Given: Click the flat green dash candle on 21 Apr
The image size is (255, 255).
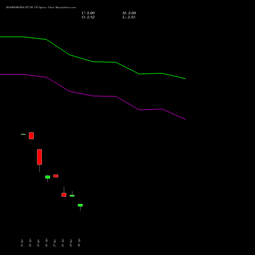Looking at the screenshot, I should click(x=23, y=134).
